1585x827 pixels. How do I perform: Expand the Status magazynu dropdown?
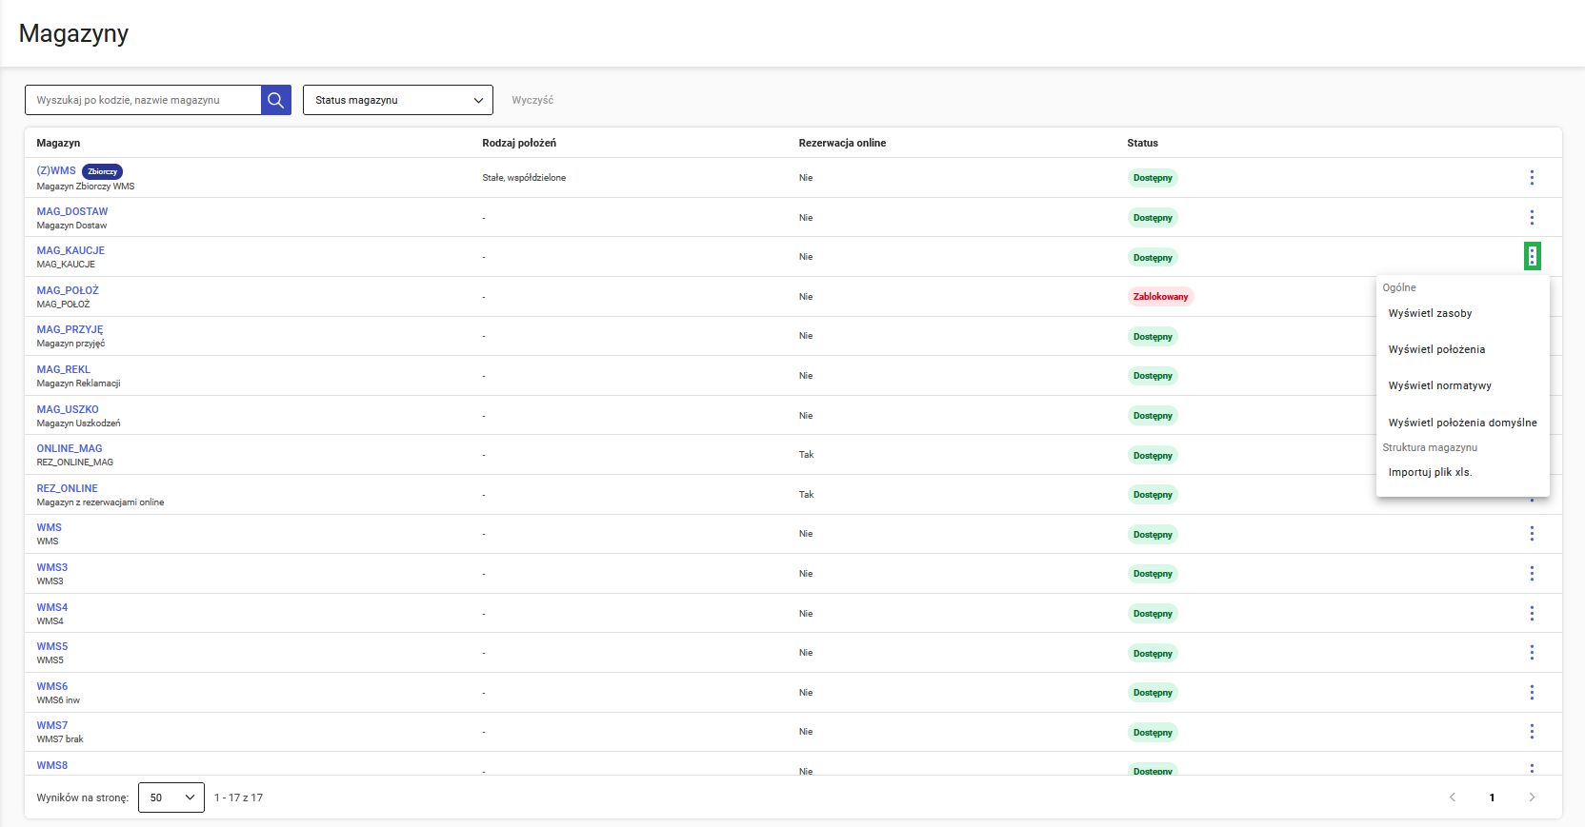tap(398, 100)
